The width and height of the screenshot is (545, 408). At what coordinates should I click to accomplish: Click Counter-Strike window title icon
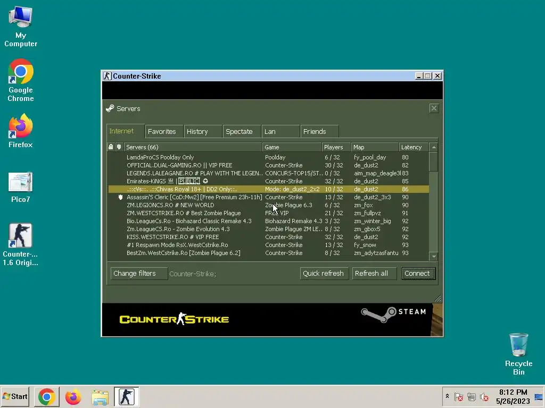tap(108, 76)
